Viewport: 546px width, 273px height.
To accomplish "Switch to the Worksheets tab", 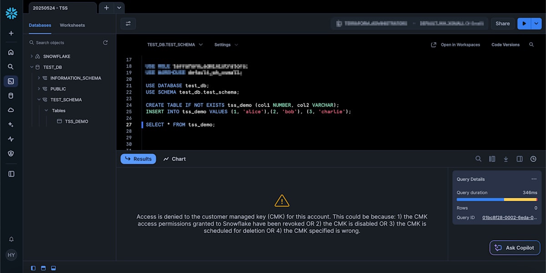I will click(x=72, y=25).
